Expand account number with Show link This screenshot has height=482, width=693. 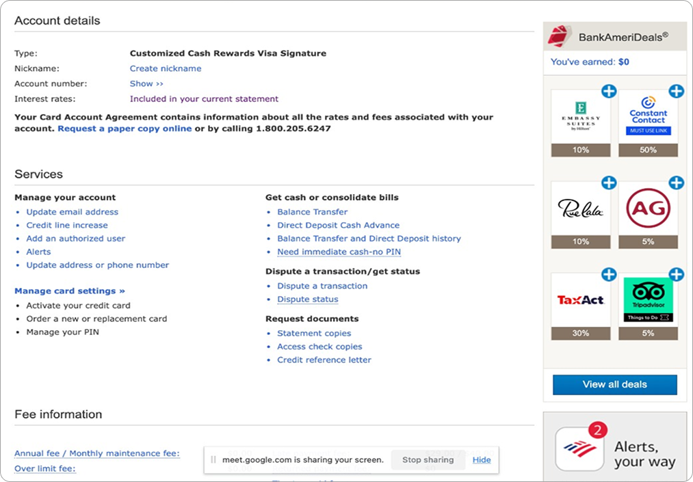[146, 83]
